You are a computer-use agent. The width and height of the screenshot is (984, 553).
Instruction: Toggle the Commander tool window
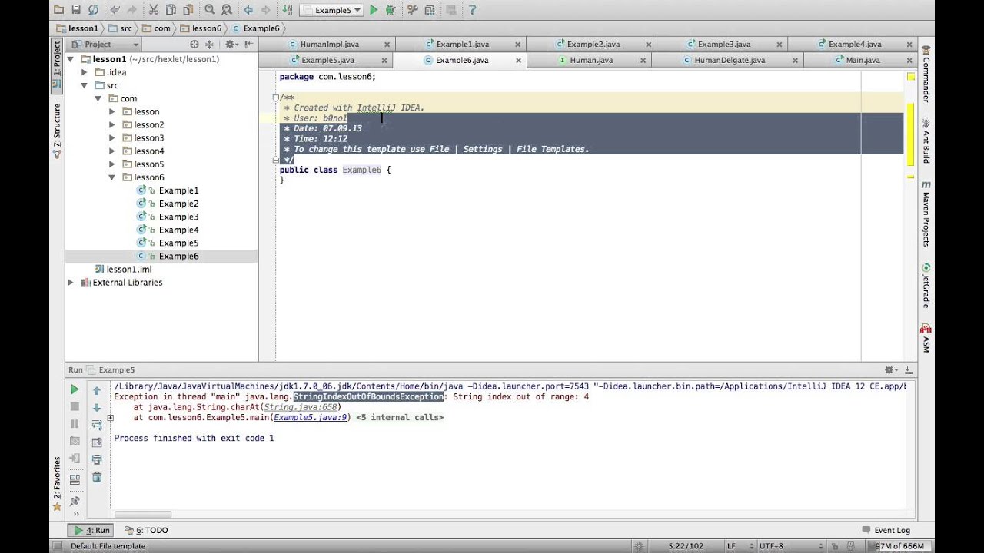point(926,74)
